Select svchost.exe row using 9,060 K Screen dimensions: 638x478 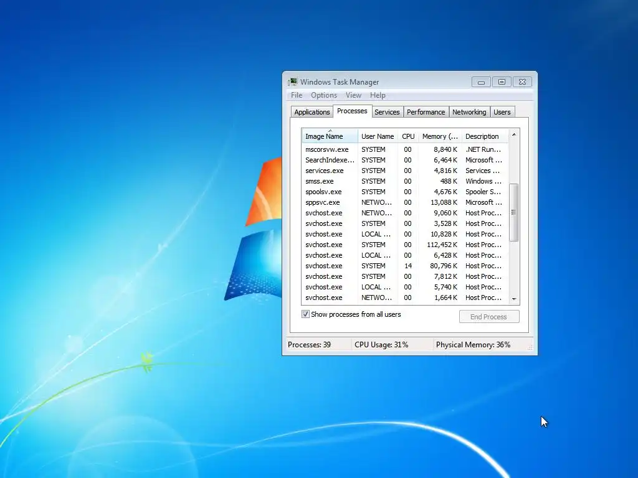pos(405,213)
